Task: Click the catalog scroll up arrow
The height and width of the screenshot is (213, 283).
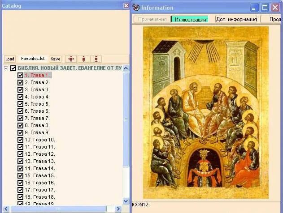Action: click(126, 68)
